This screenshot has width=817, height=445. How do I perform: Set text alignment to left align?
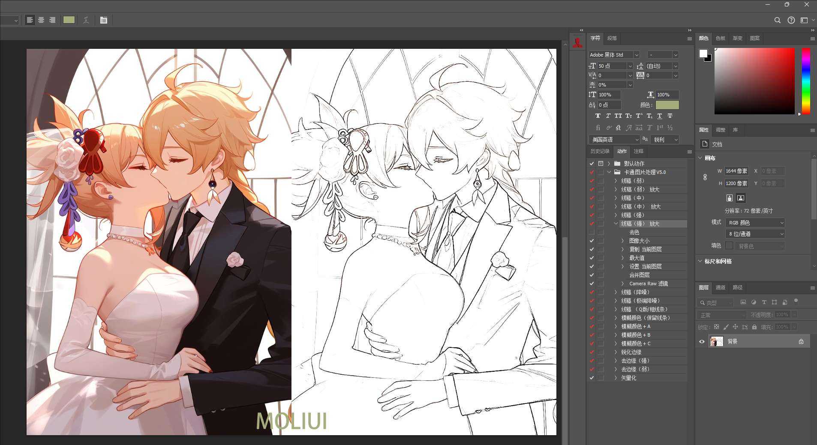pyautogui.click(x=30, y=20)
